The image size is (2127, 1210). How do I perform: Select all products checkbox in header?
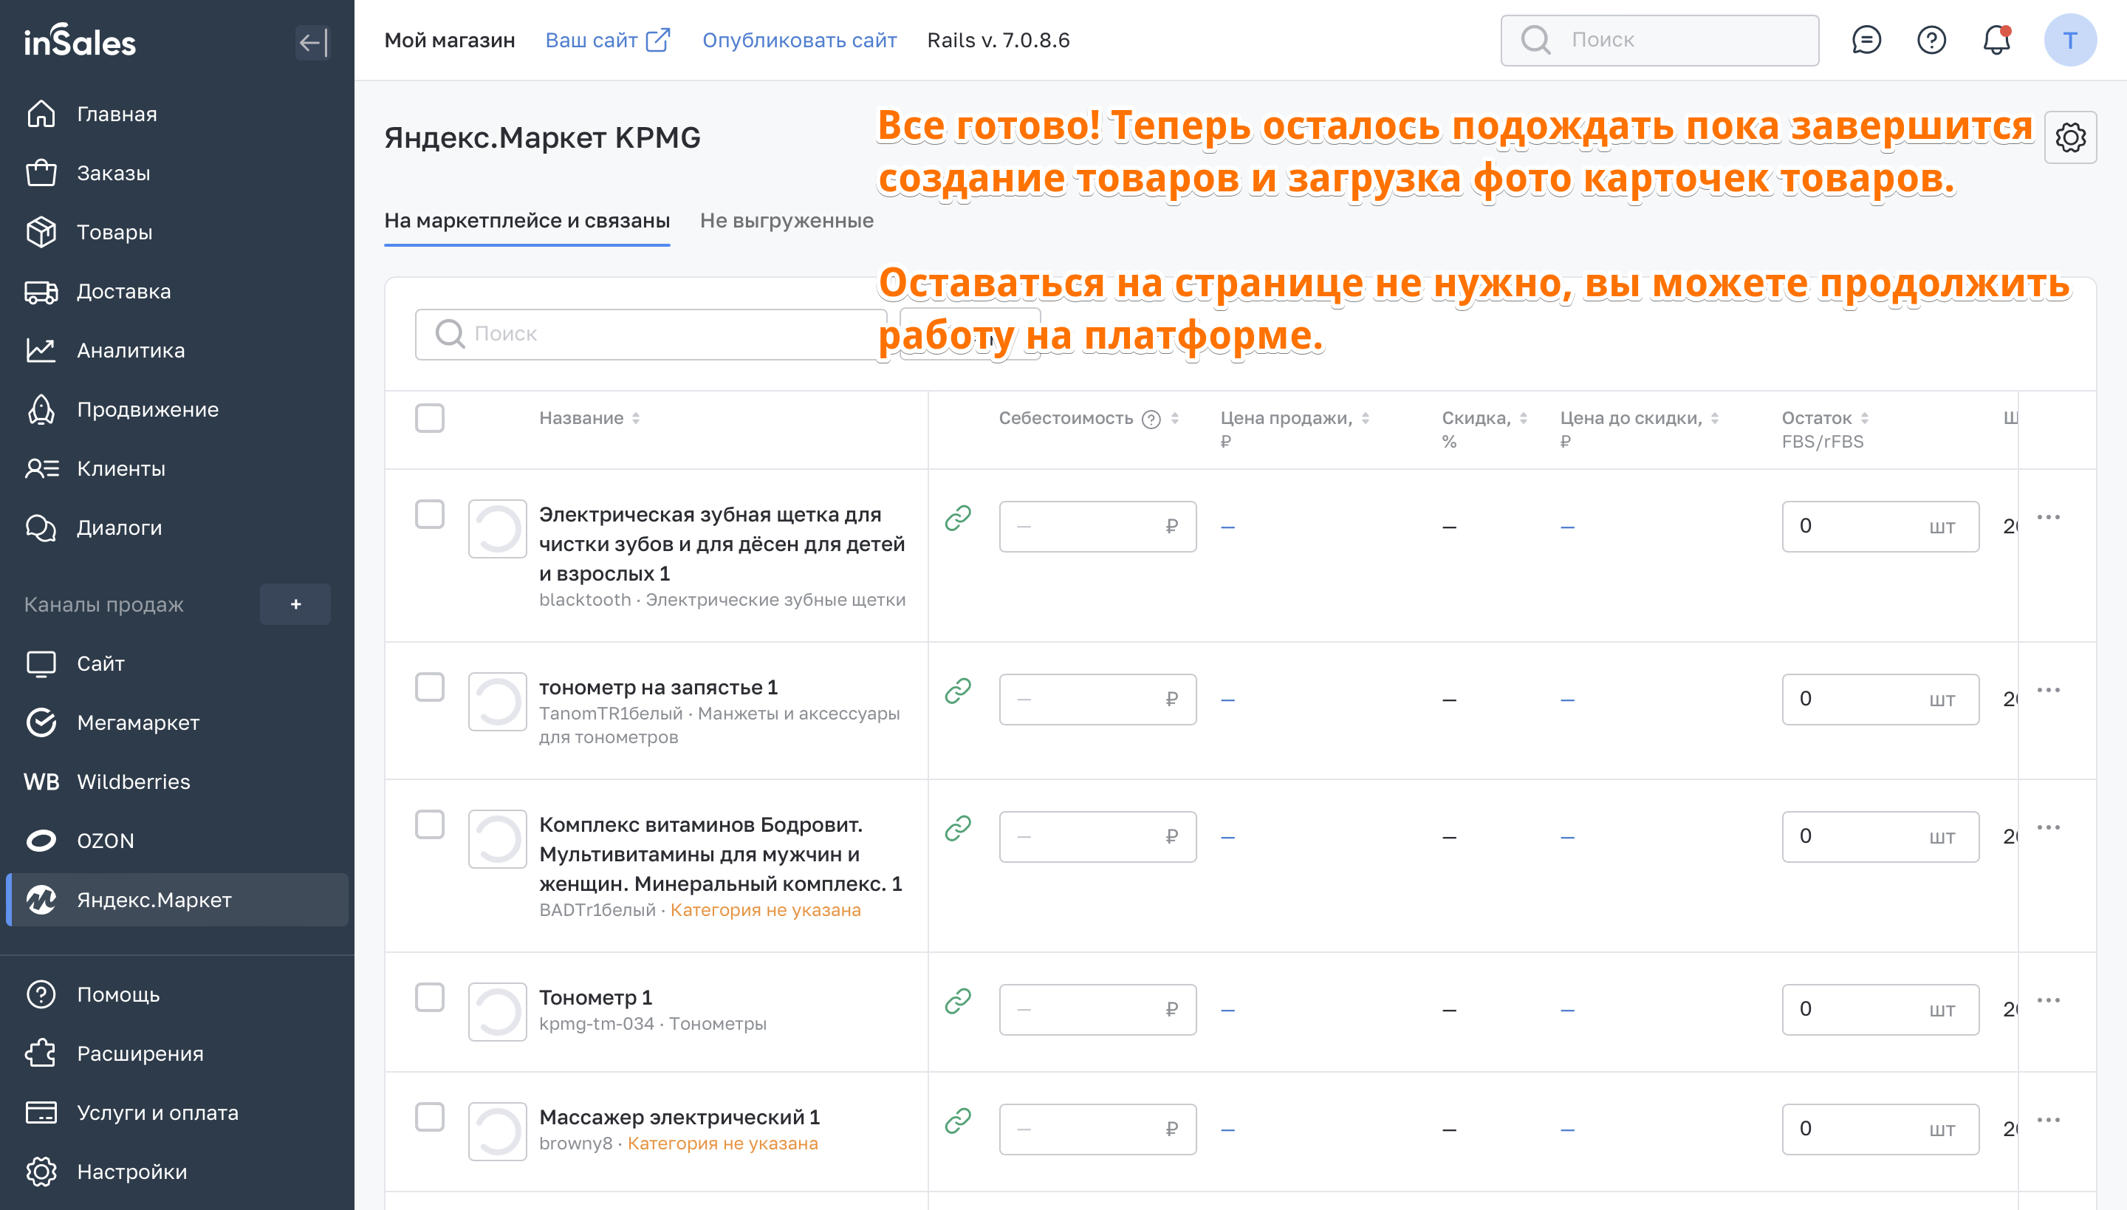point(430,418)
